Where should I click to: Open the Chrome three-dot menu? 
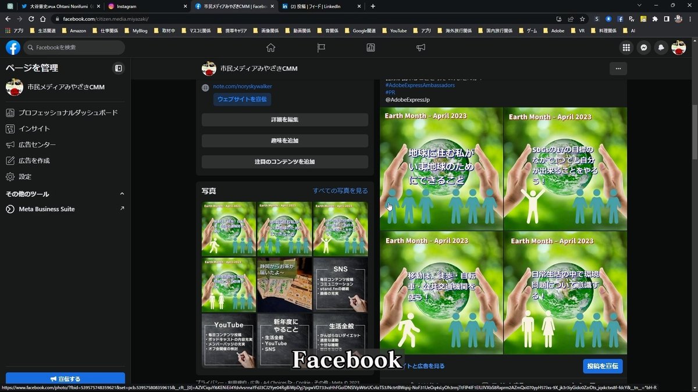pos(690,19)
